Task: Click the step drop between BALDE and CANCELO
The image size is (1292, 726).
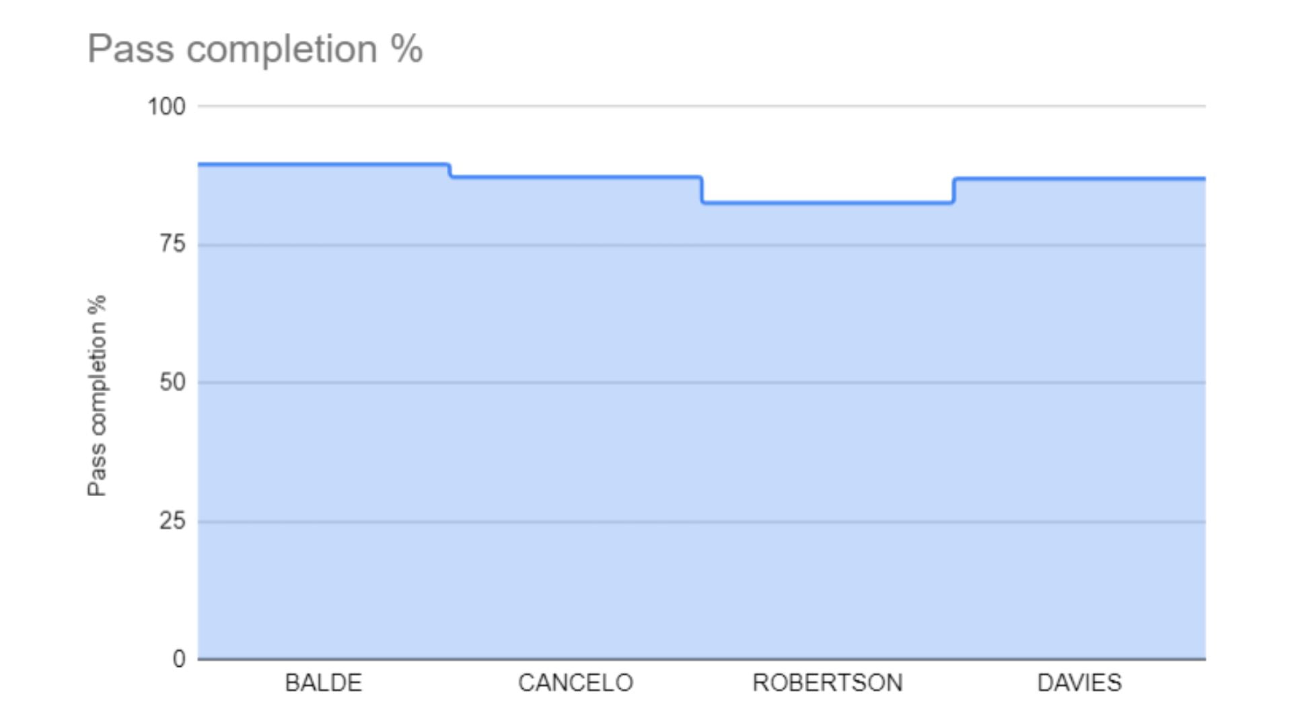Action: pos(450,171)
